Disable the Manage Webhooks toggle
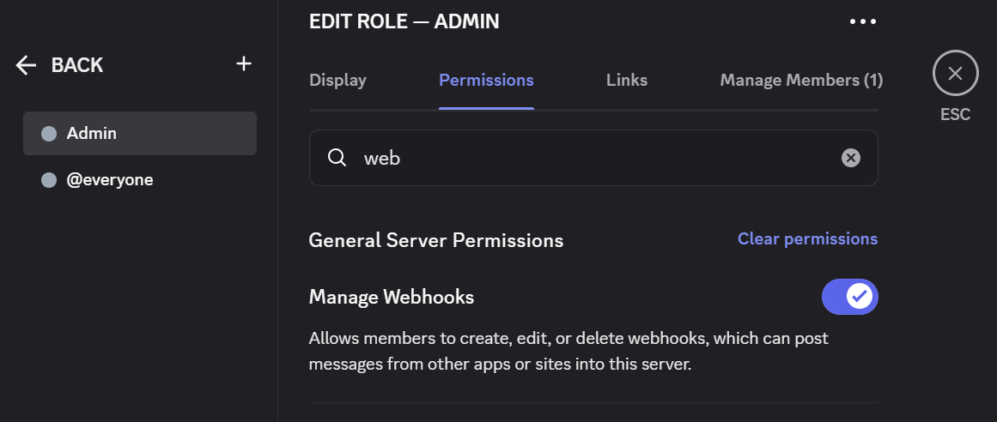 [x=849, y=297]
